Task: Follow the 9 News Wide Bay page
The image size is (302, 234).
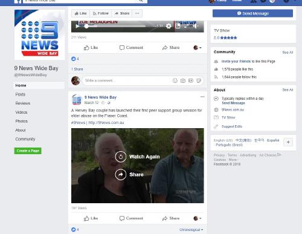Action: [x=101, y=13]
